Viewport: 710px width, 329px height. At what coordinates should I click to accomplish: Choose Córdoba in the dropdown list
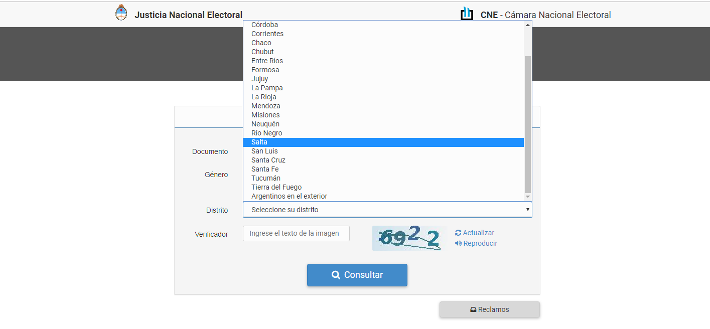pos(264,25)
